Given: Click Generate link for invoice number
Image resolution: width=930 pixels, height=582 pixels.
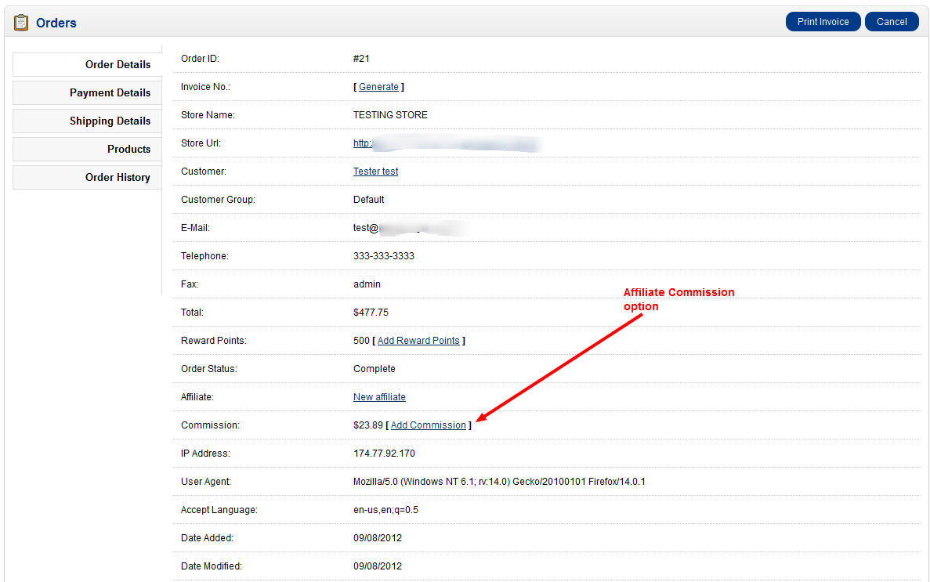Looking at the screenshot, I should click(378, 87).
